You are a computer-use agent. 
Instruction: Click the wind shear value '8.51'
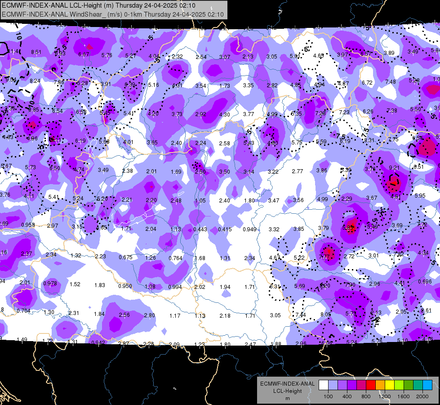coord(36,52)
